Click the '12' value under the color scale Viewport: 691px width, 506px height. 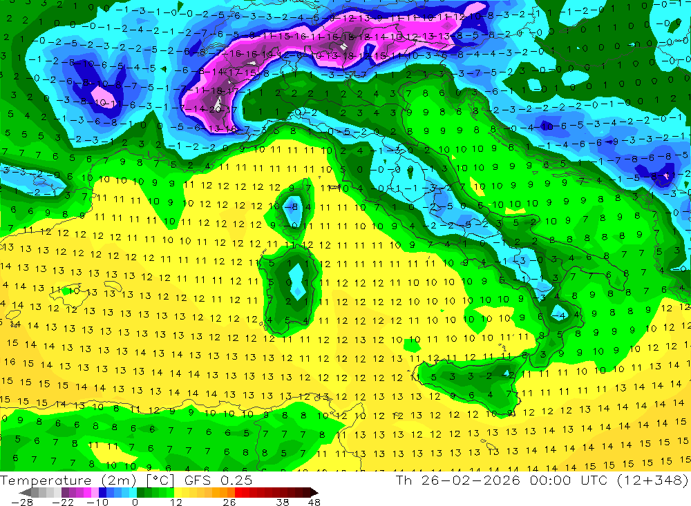tap(176, 502)
